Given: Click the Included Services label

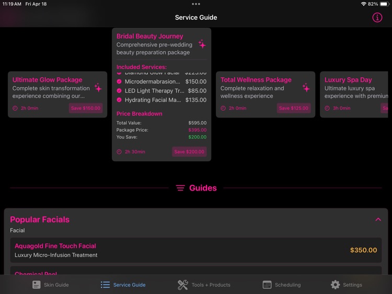Looking at the screenshot, I should [142, 67].
